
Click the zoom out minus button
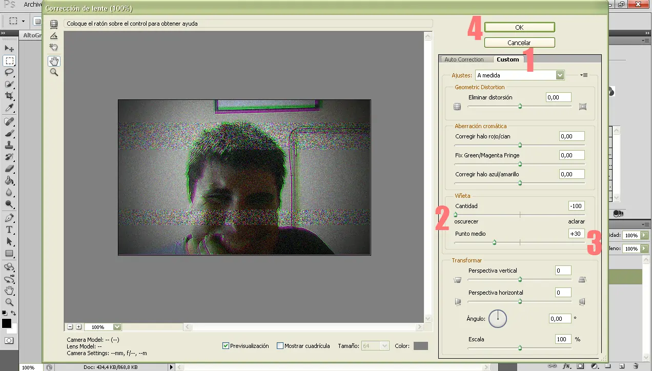click(x=70, y=327)
